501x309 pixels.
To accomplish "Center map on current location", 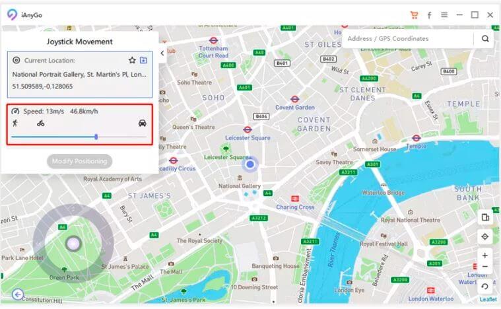I will [485, 237].
